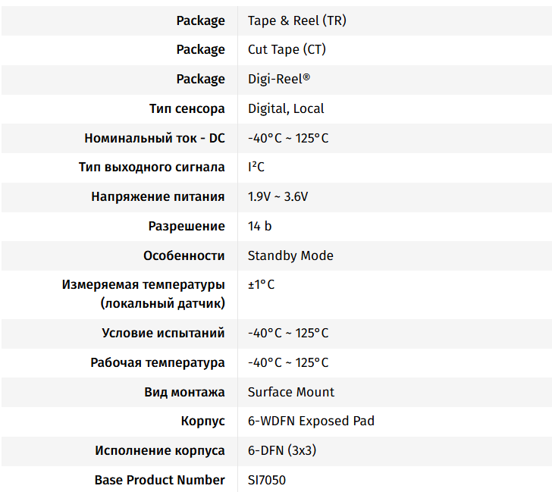
Task: Click the Base Product Number label
Action: pos(159,480)
